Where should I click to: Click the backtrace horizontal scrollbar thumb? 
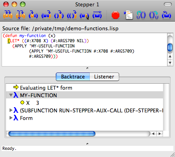tap(52, 133)
